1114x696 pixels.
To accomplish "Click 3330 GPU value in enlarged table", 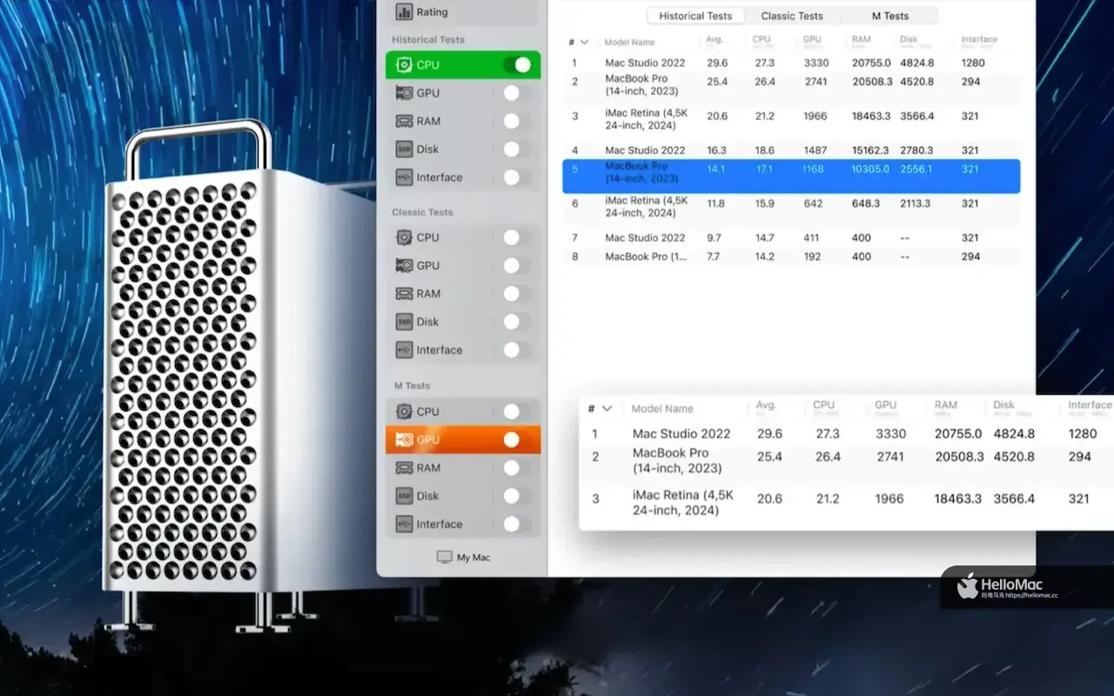I will [890, 433].
